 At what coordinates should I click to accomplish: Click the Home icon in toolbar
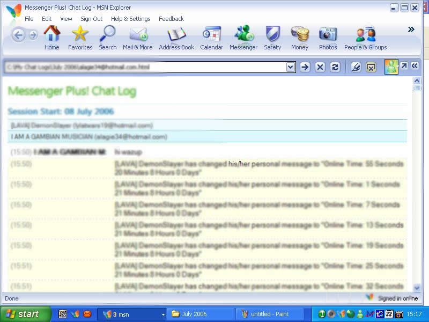(52, 37)
